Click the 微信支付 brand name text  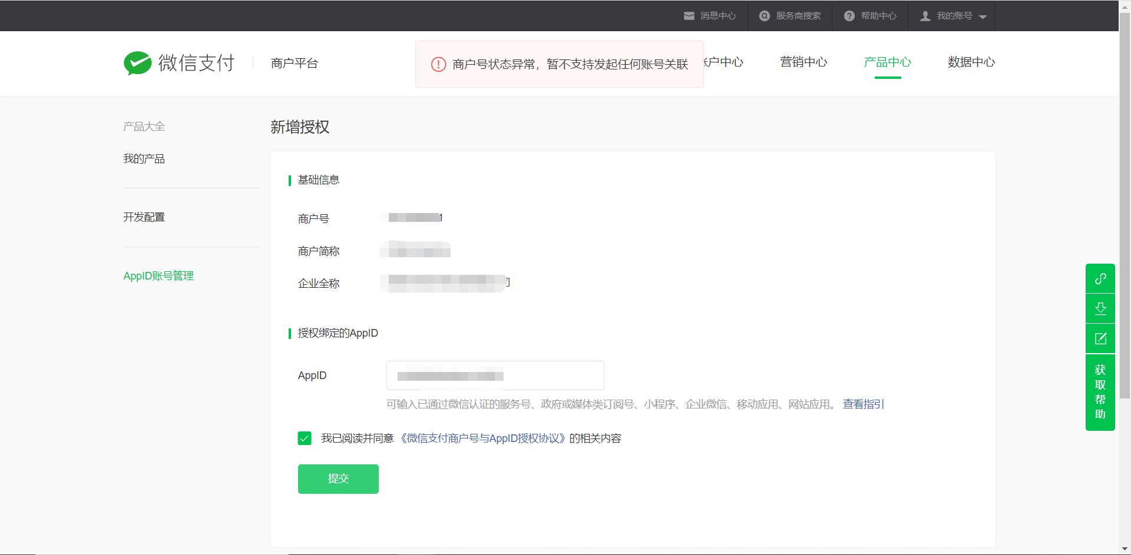click(x=197, y=63)
